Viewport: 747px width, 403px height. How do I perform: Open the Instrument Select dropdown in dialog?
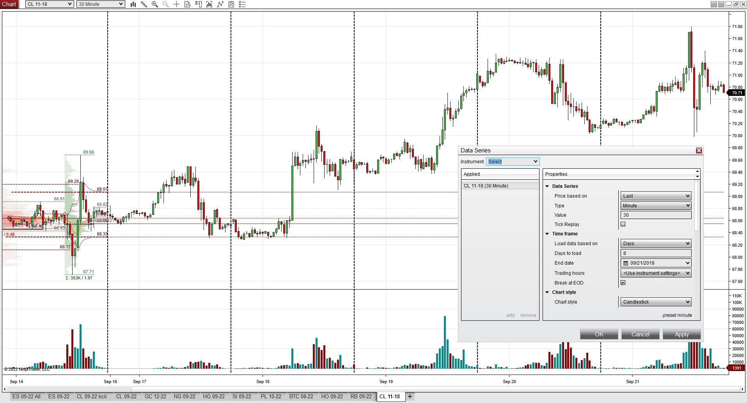pyautogui.click(x=513, y=161)
